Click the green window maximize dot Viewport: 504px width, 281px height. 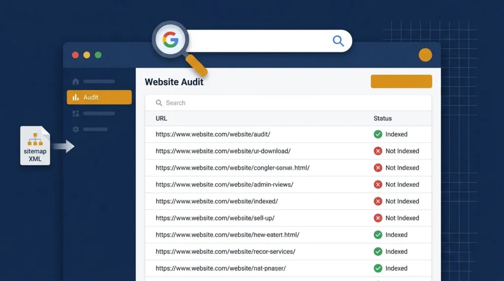98,55
